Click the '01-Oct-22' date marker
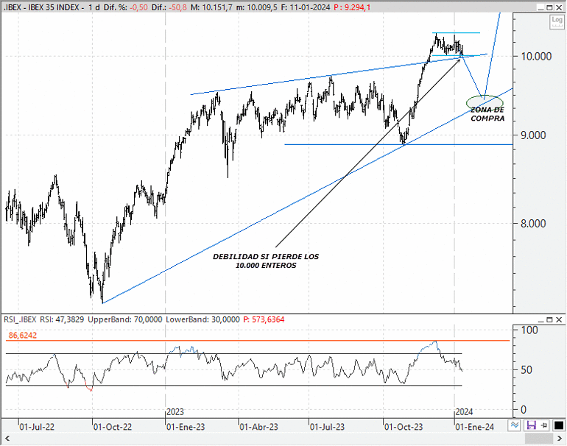This screenshot has width=567, height=446. 113,427
